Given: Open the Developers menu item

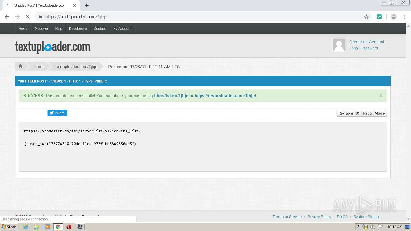Looking at the screenshot, I should pos(78,29).
